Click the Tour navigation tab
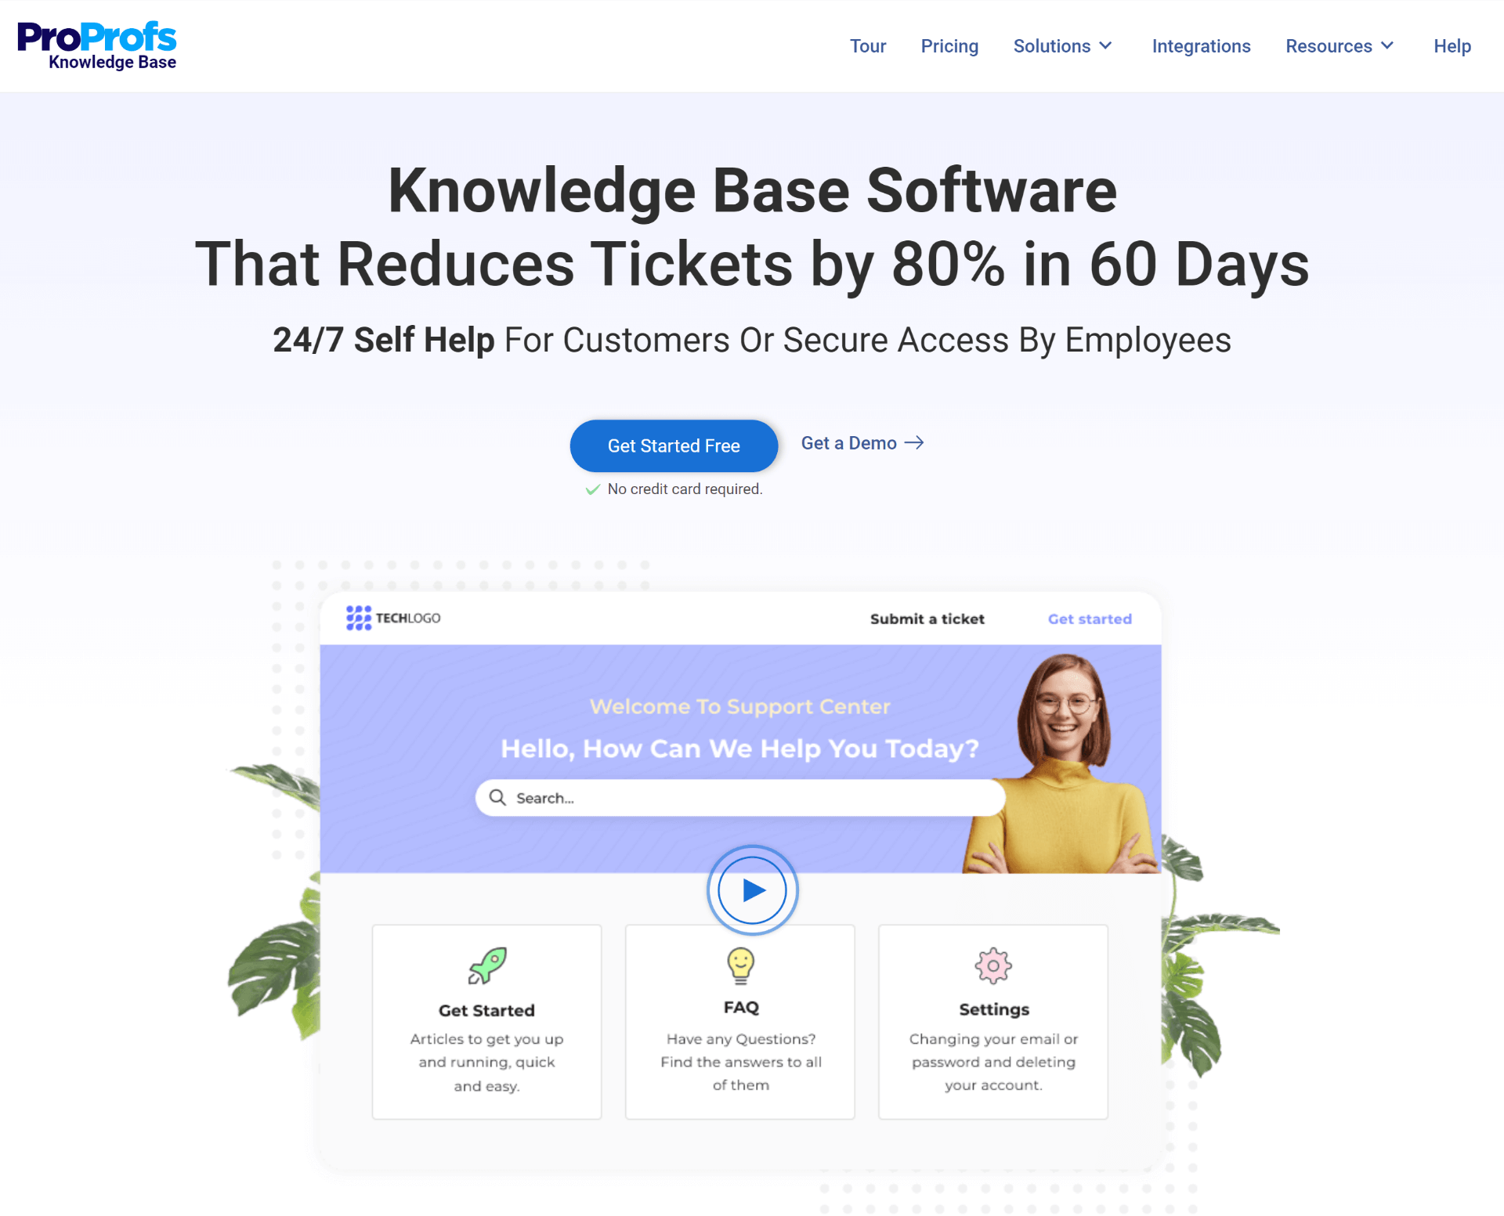 [x=867, y=46]
